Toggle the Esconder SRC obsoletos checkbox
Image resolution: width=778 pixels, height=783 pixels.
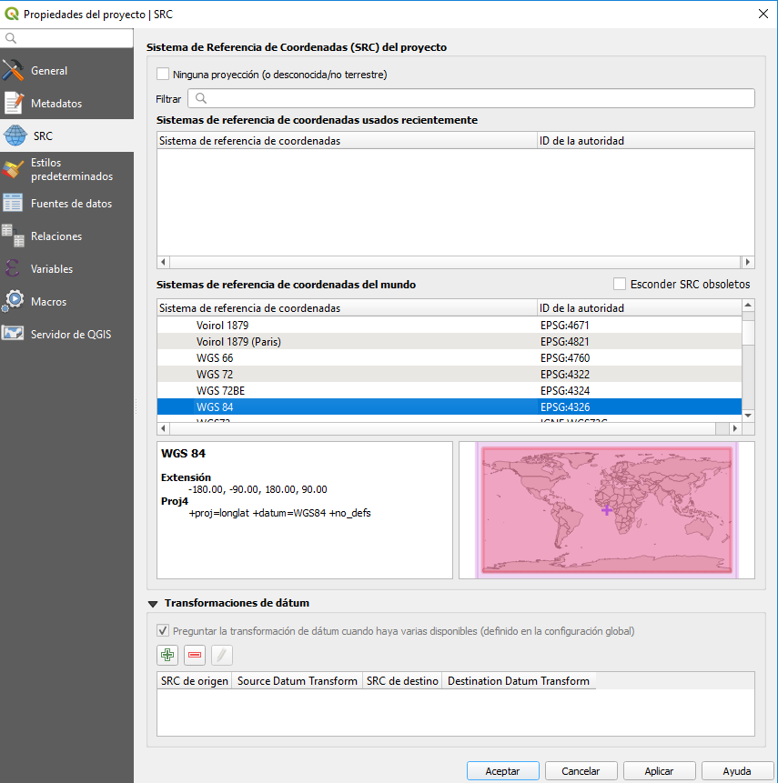[621, 284]
